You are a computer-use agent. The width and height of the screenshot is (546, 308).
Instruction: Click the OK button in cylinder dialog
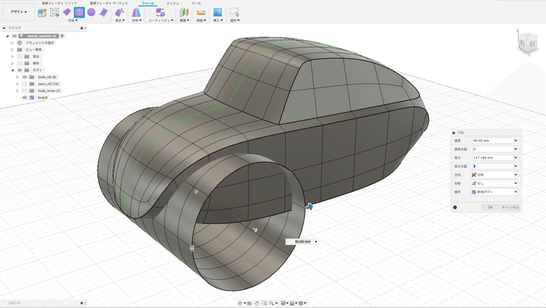pyautogui.click(x=489, y=207)
